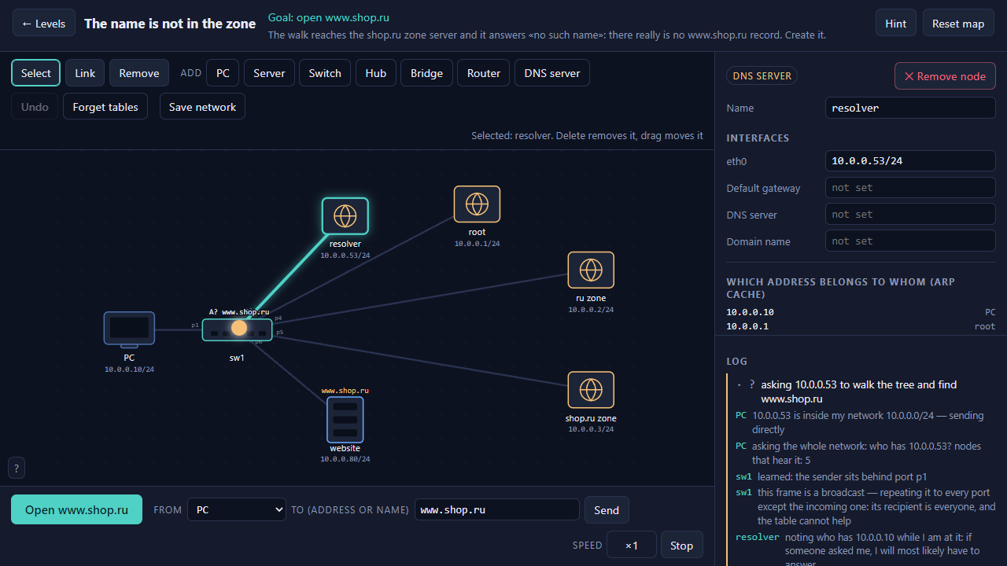This screenshot has width=1007, height=566.
Task: Click Forget tables button
Action: (x=105, y=107)
